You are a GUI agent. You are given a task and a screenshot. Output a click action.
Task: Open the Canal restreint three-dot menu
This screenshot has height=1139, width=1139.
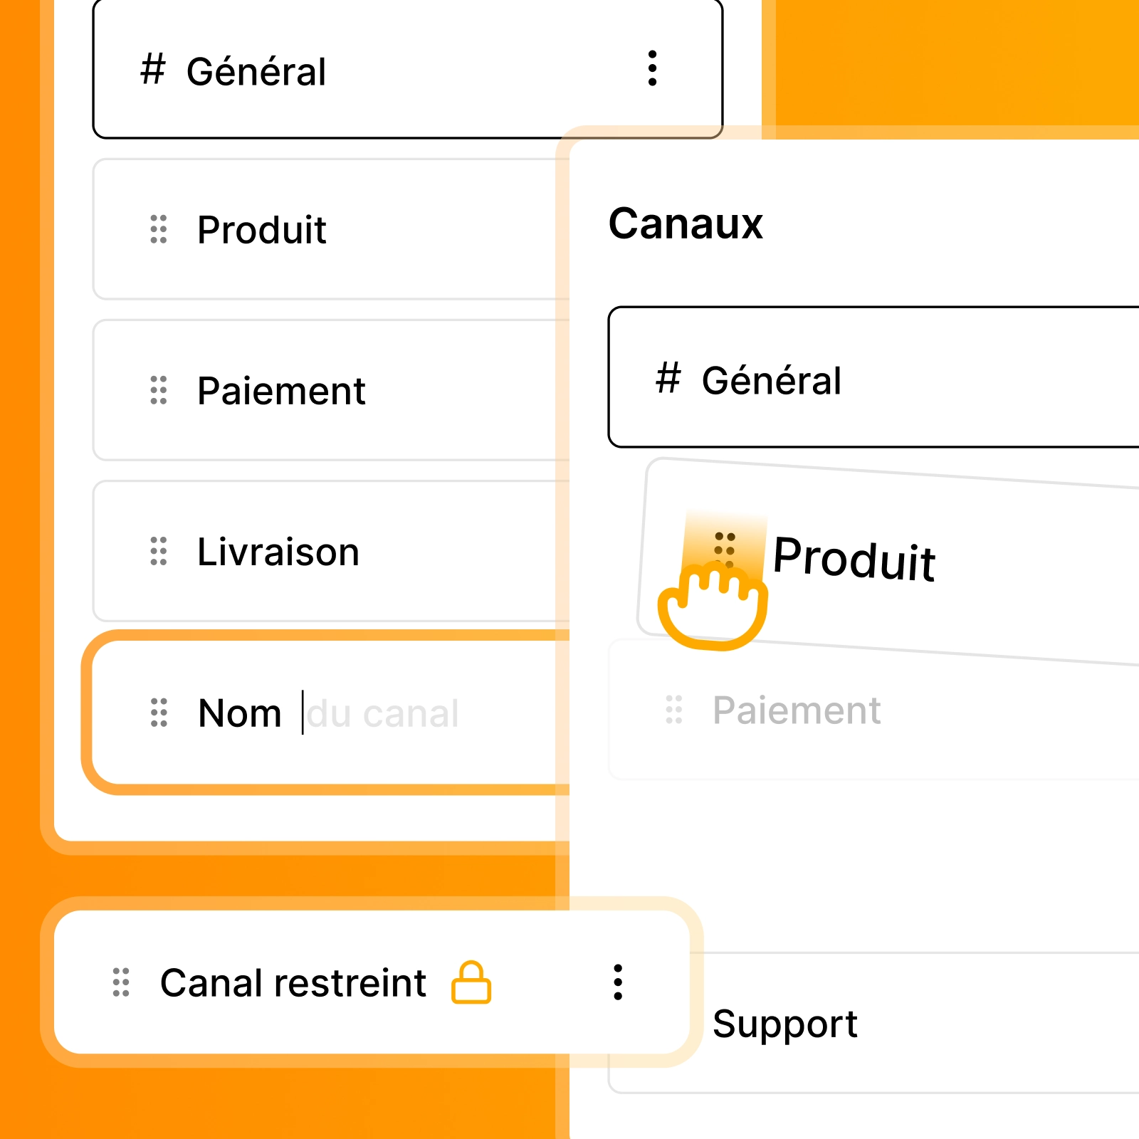click(x=618, y=982)
